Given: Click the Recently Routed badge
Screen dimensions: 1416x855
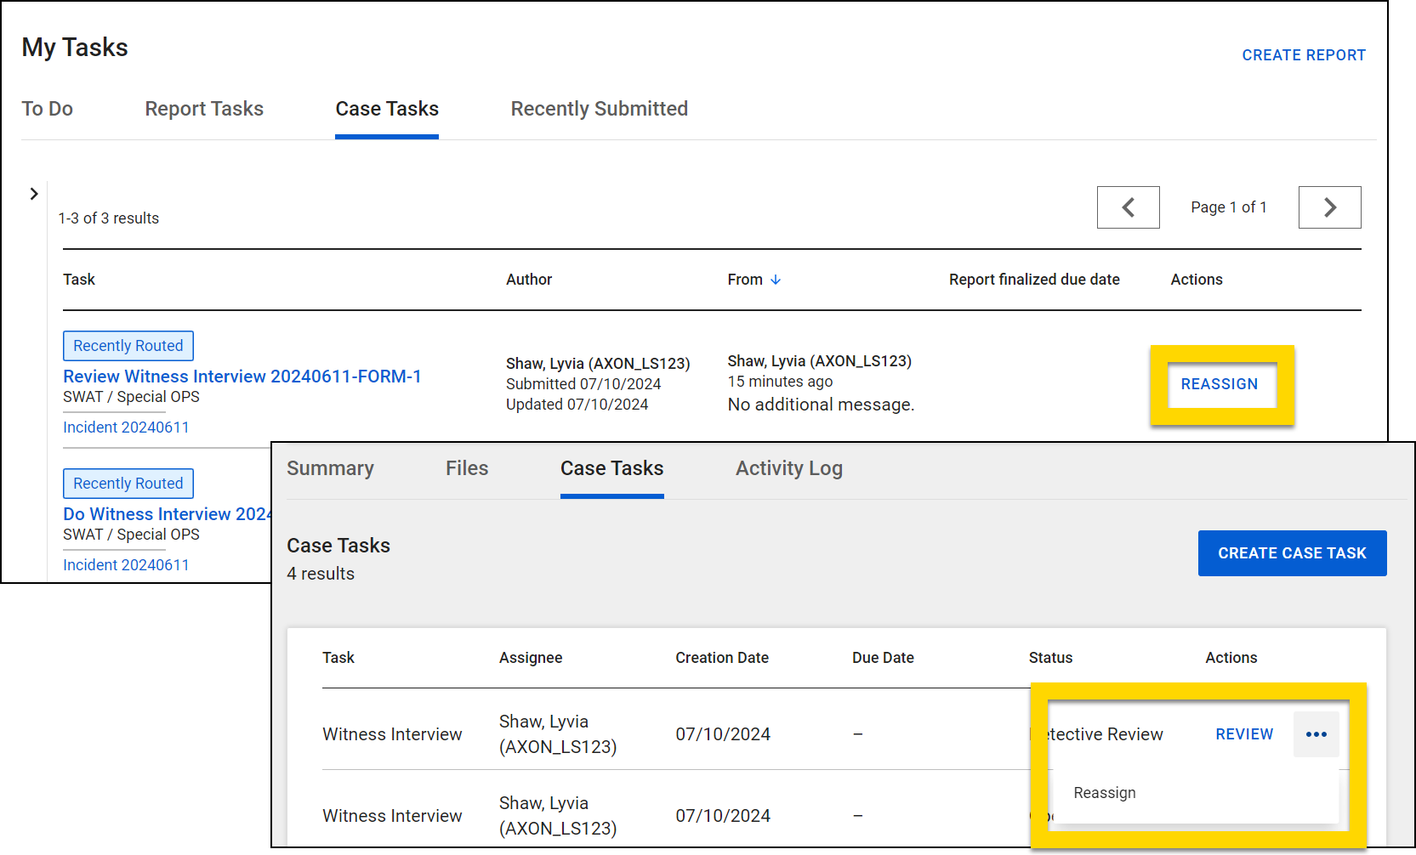Looking at the screenshot, I should pyautogui.click(x=128, y=345).
